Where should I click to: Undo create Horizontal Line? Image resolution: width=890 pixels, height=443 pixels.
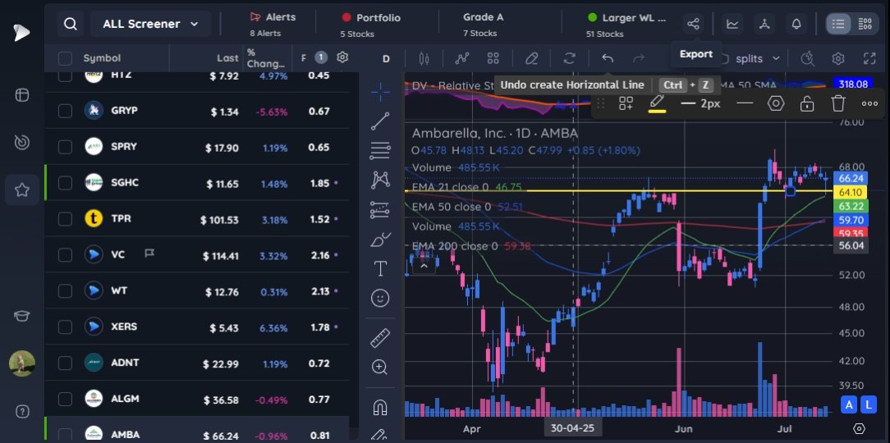(608, 58)
